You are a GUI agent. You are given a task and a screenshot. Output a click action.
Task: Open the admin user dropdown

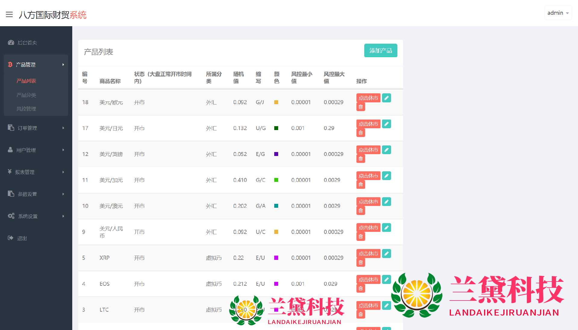point(558,13)
